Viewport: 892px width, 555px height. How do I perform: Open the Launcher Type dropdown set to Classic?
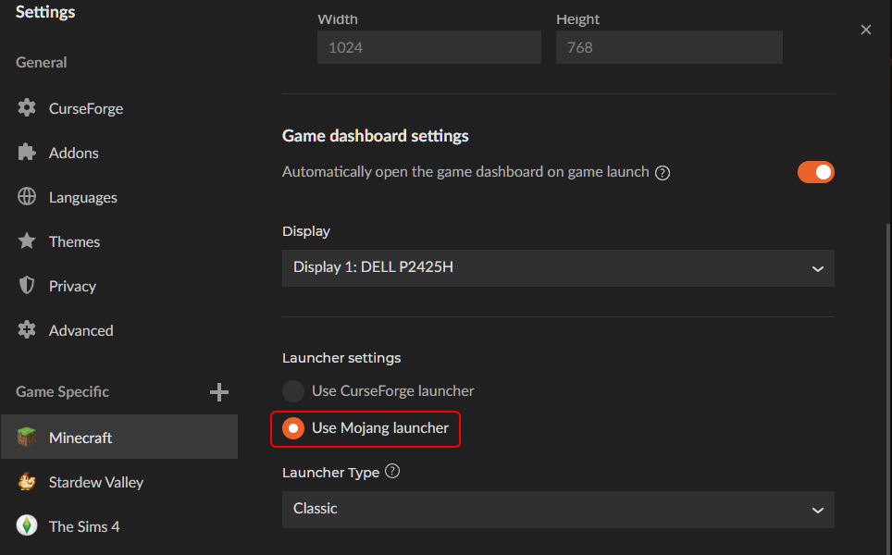[x=558, y=510]
